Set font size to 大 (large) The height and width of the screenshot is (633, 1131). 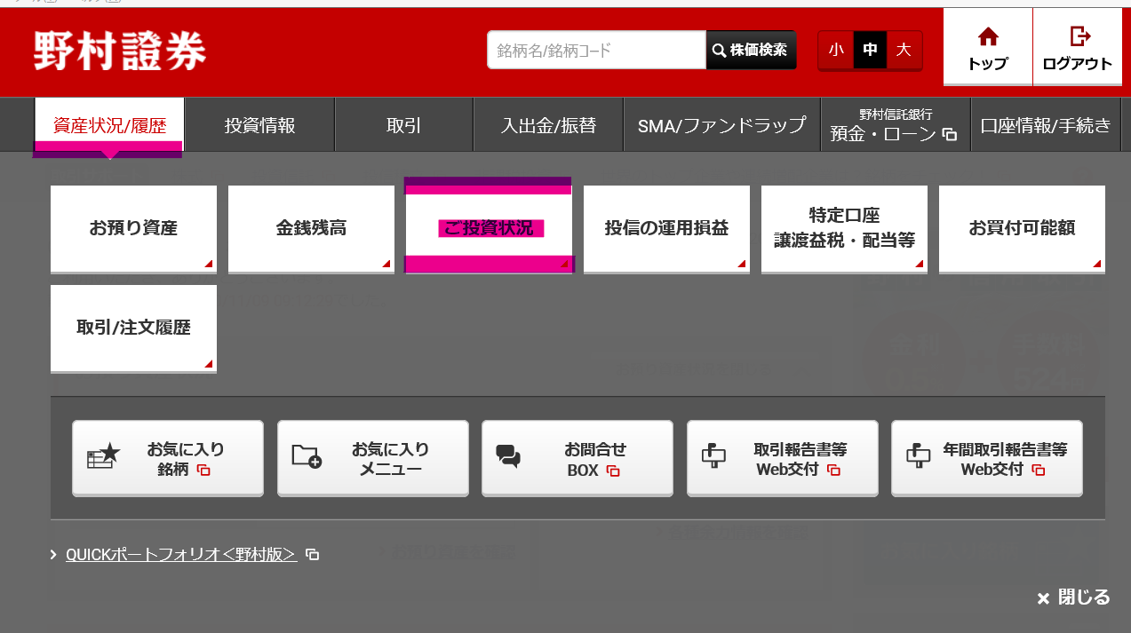pyautogui.click(x=904, y=51)
